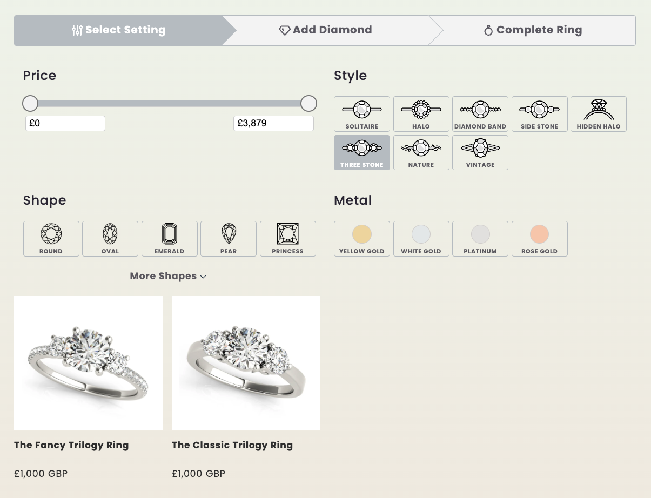Select the Nature style icon

(x=421, y=152)
